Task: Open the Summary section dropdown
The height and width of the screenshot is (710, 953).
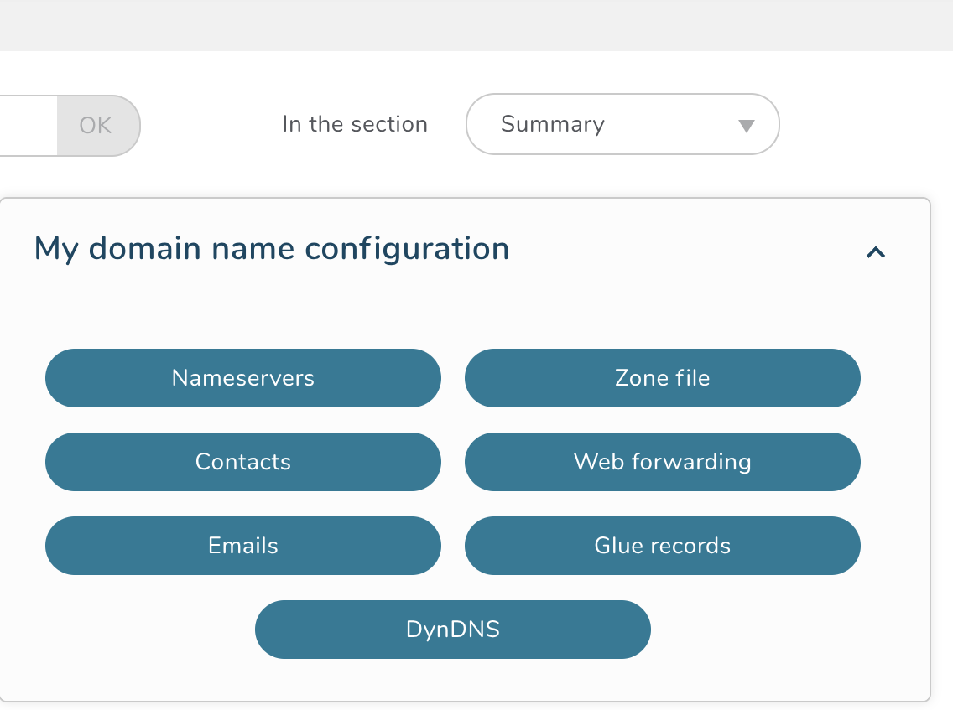Action: point(622,124)
